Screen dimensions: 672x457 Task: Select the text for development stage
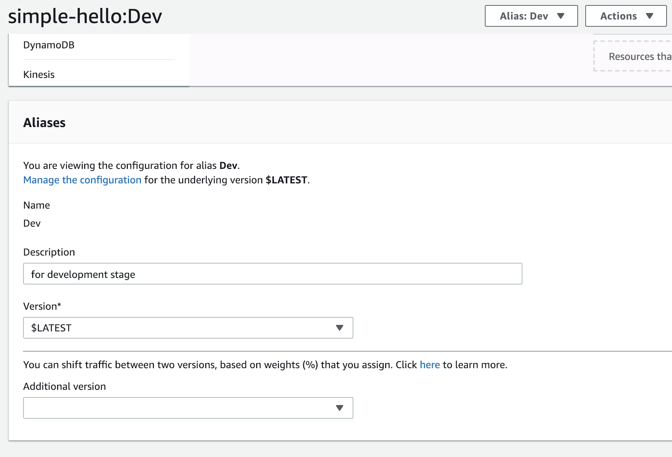tap(82, 274)
